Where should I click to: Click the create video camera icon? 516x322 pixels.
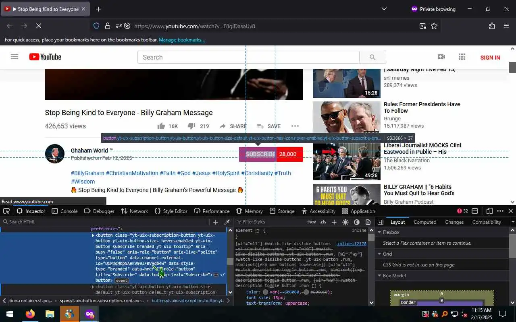pos(441,57)
